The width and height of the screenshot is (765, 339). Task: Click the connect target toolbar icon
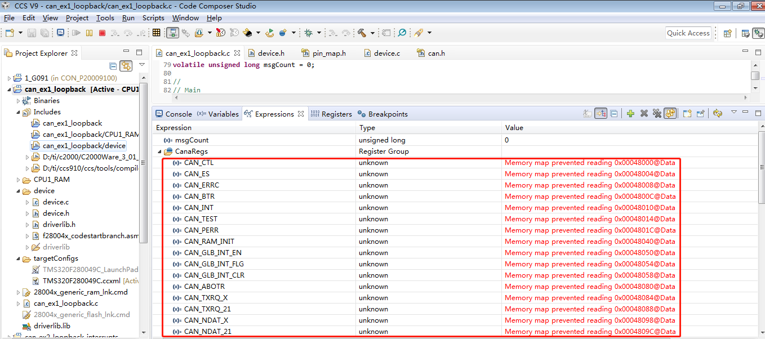[x=185, y=33]
